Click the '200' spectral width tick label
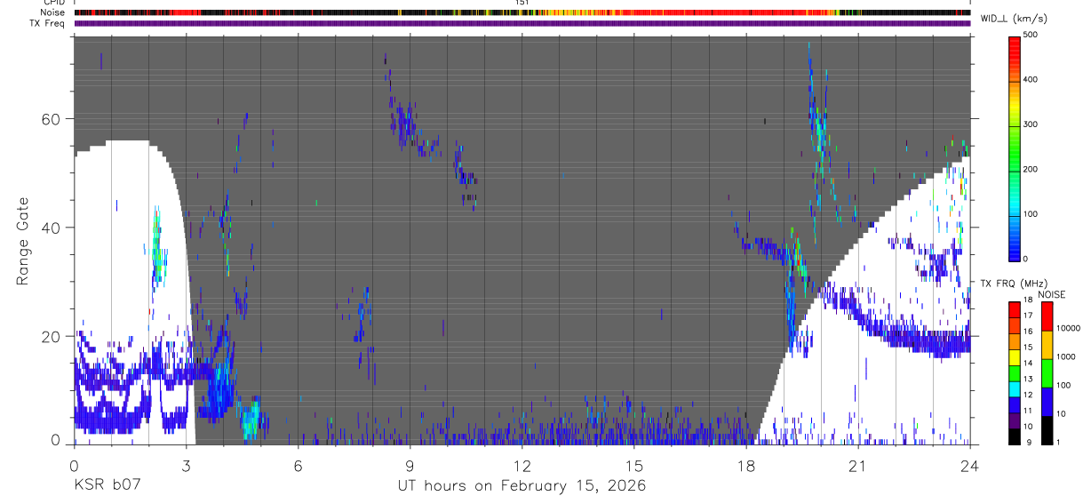This screenshot has height=504, width=1091. pos(1031,169)
